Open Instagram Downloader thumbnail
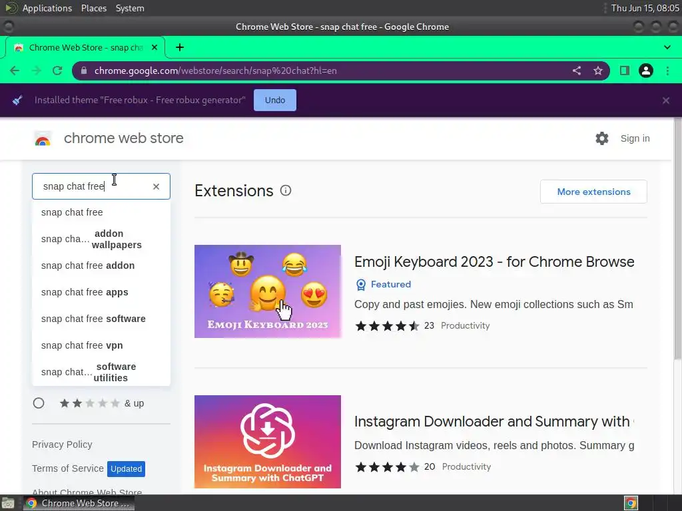This screenshot has width=682, height=511. pyautogui.click(x=268, y=442)
